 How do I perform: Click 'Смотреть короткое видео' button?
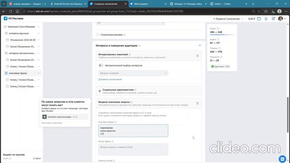65,117
